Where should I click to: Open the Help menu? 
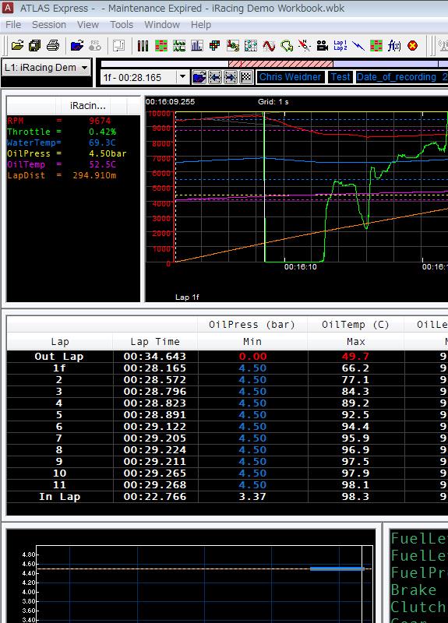point(201,25)
